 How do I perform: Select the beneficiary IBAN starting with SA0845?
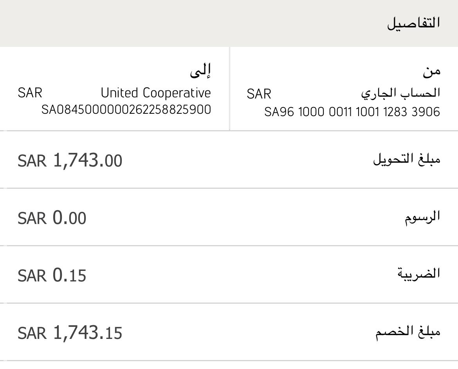point(126,109)
